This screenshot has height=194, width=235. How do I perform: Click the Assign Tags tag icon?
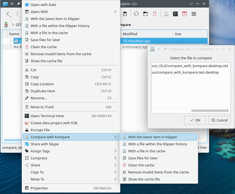(27, 151)
